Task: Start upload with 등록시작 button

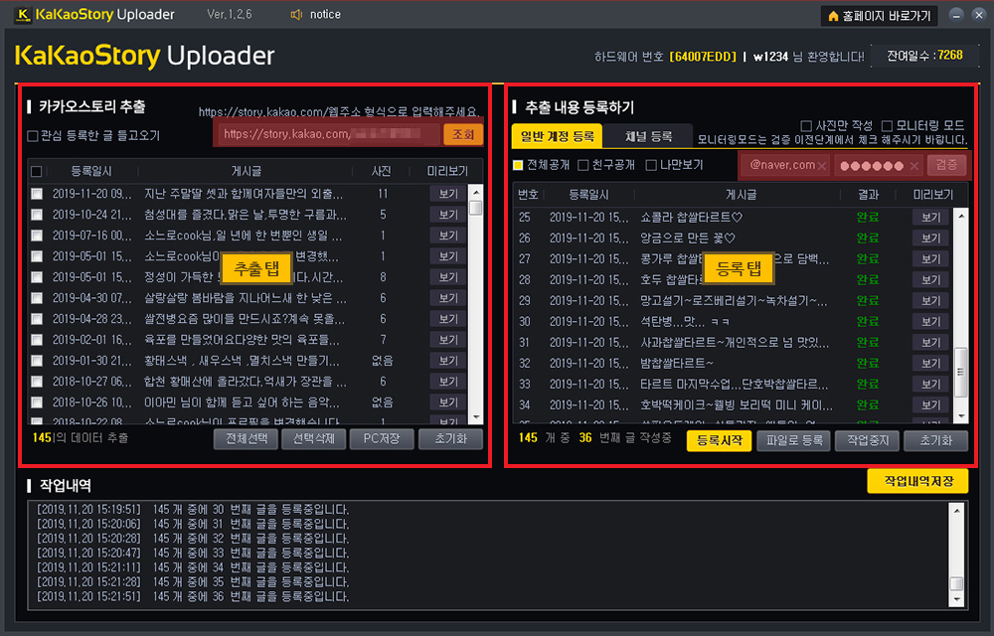Action: (719, 440)
